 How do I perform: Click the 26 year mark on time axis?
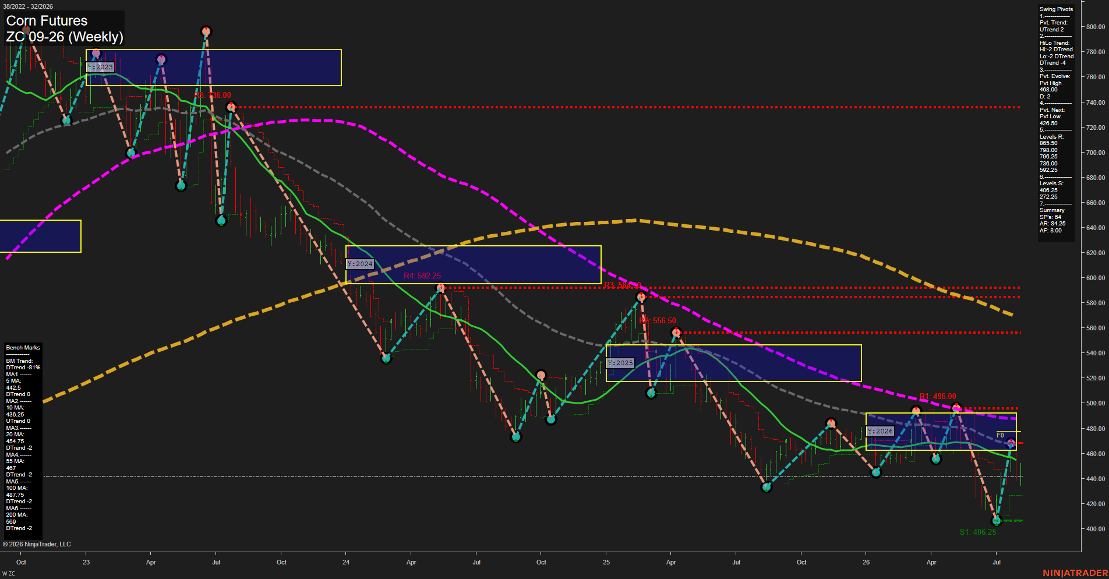pos(866,562)
